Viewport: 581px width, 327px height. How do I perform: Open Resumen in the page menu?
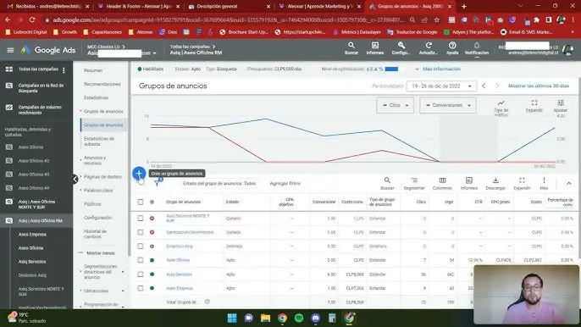coord(93,70)
